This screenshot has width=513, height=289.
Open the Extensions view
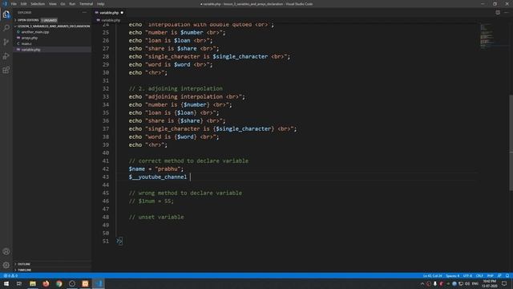pyautogui.click(x=6, y=70)
